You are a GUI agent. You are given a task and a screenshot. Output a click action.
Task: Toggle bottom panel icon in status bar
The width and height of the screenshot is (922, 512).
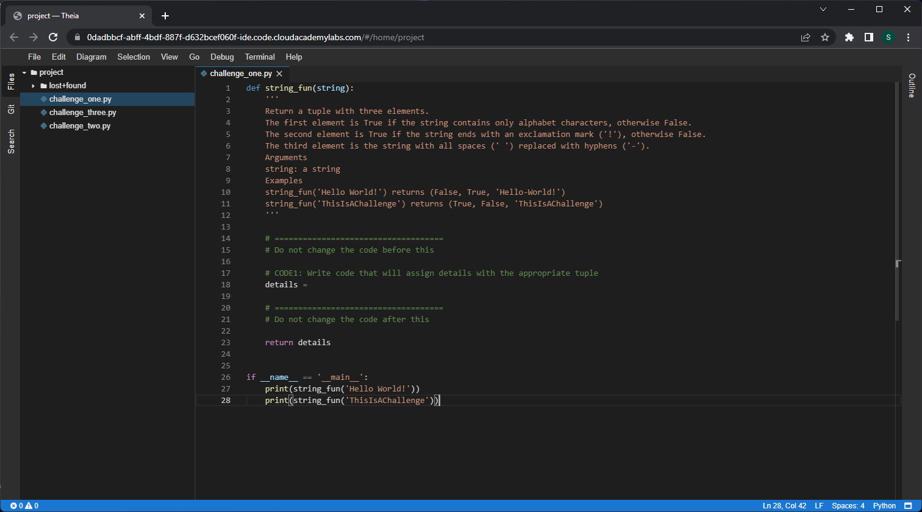(x=908, y=506)
